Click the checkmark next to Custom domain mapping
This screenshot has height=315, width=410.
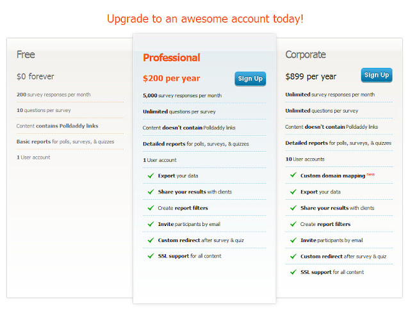tap(293, 175)
